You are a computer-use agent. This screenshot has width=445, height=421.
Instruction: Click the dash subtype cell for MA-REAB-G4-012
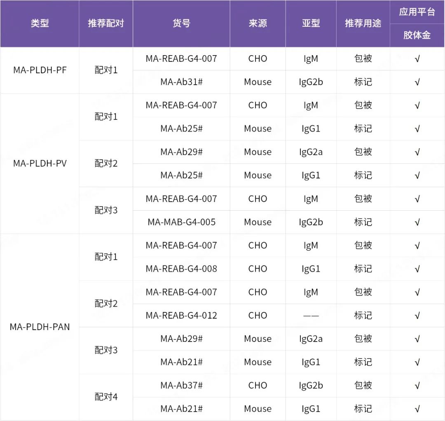point(311,316)
